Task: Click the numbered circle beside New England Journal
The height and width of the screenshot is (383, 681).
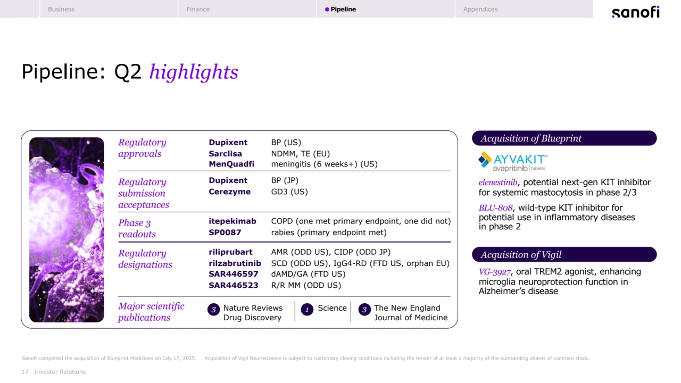Action: tap(364, 310)
